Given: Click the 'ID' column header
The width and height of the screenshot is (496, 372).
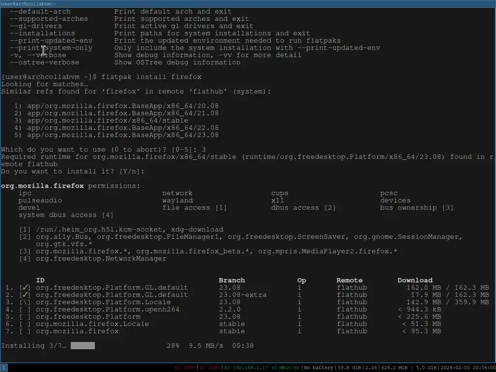Looking at the screenshot, I should click(x=40, y=280).
